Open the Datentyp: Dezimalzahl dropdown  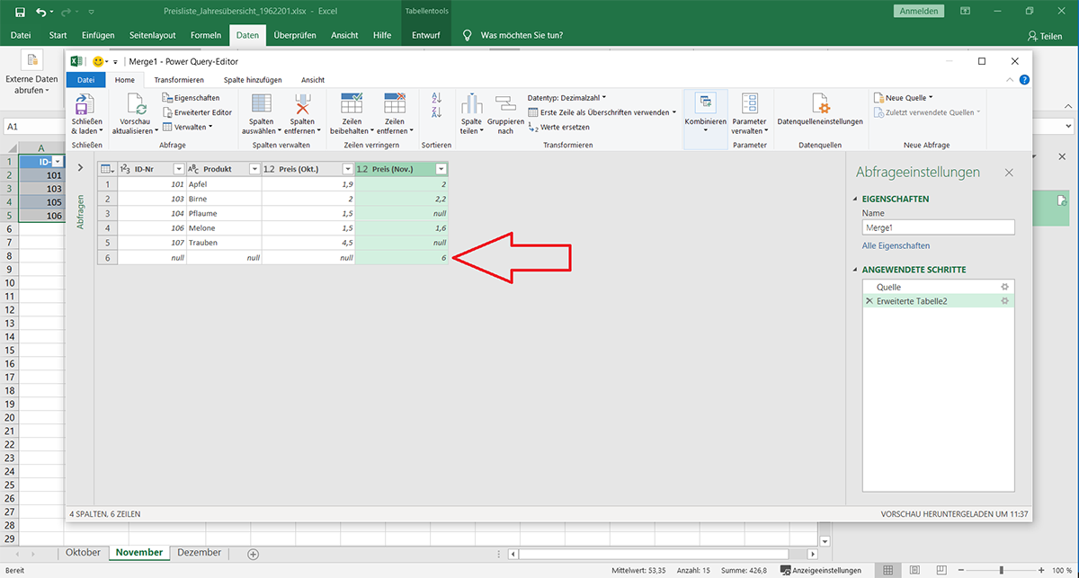(x=566, y=97)
